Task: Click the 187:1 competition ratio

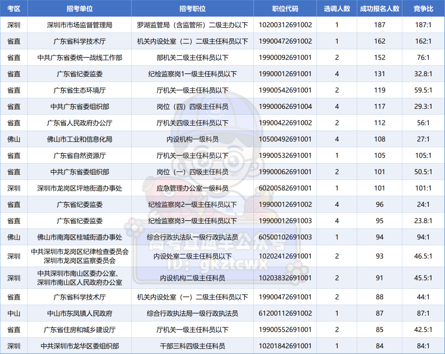Action: 423,25
